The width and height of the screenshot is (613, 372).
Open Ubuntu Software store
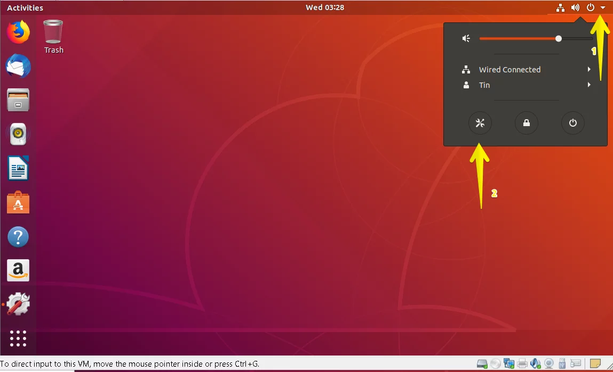coord(18,202)
